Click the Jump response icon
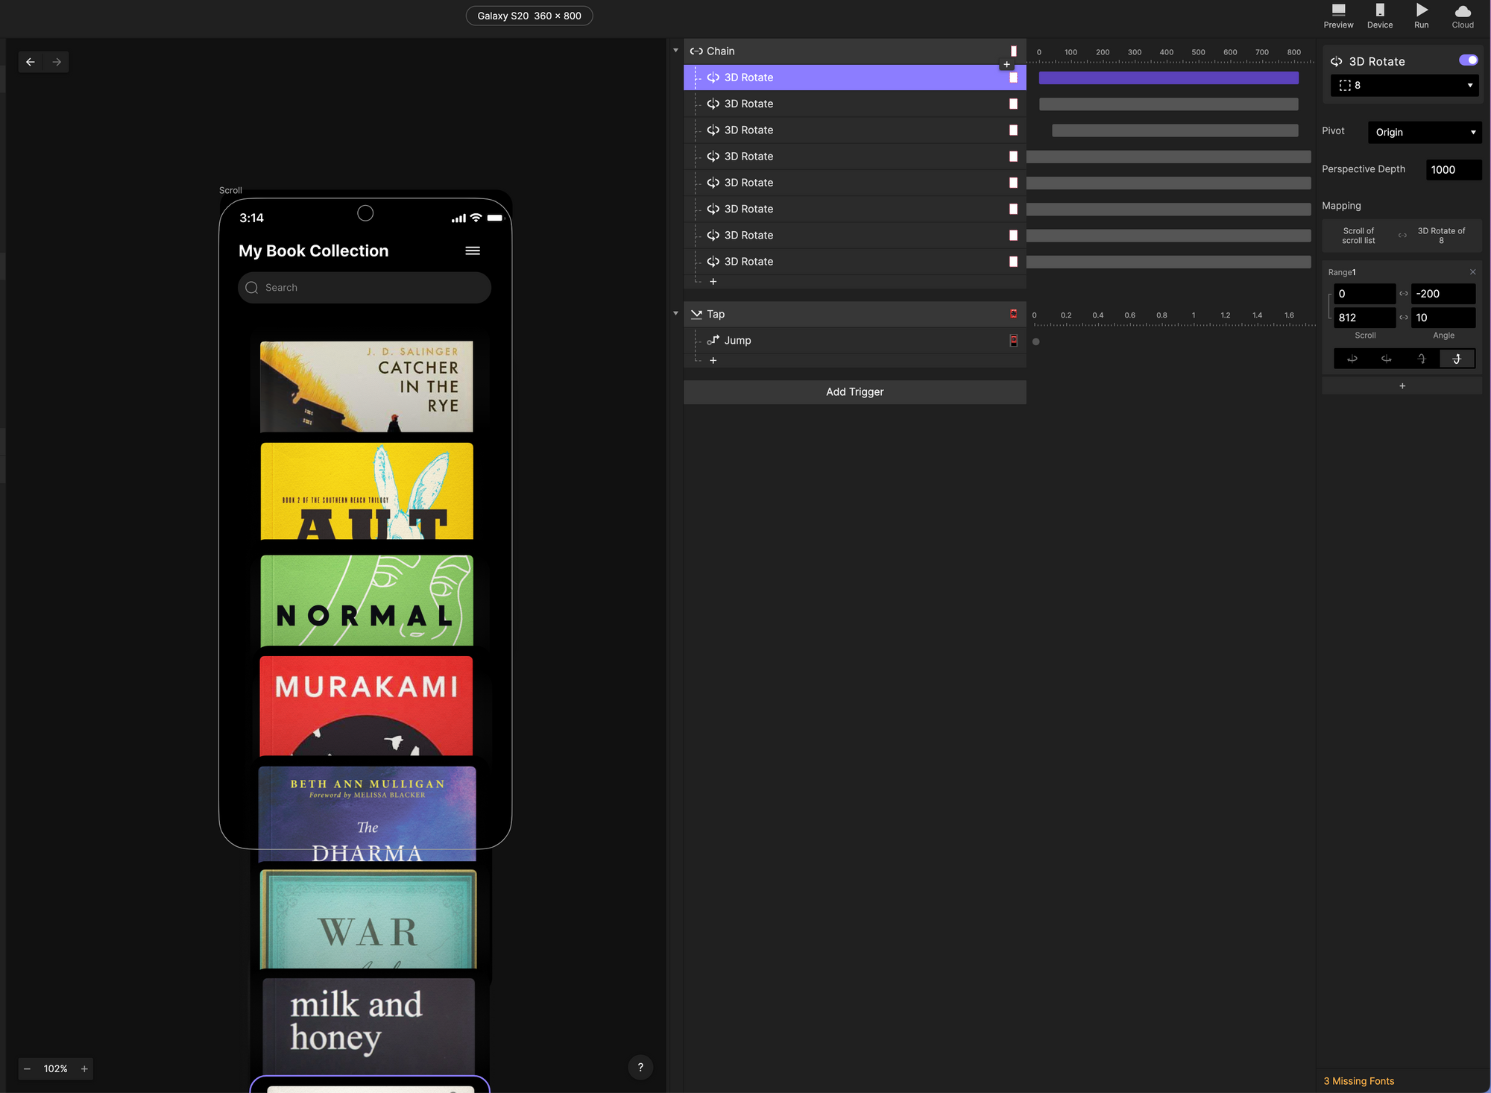The height and width of the screenshot is (1093, 1491). (713, 341)
